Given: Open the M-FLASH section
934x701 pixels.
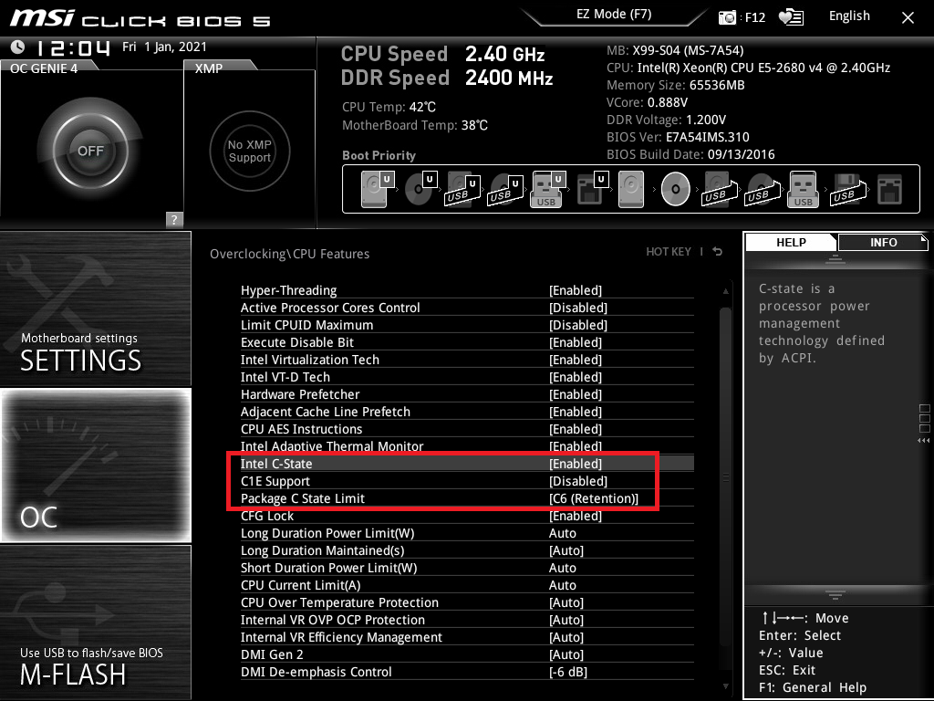Looking at the screenshot, I should click(95, 623).
